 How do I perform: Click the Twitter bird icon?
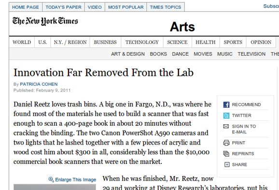coord(226,116)
